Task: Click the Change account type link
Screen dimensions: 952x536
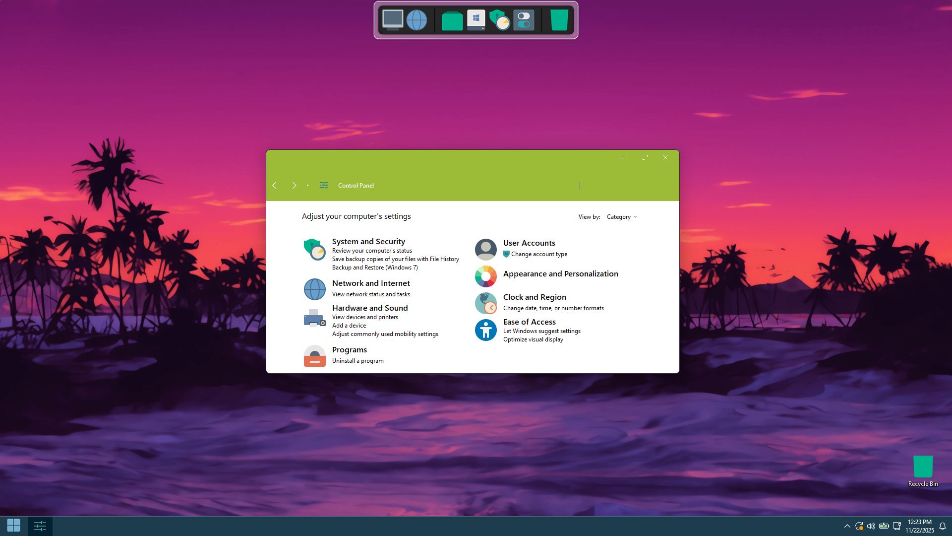Action: click(539, 254)
